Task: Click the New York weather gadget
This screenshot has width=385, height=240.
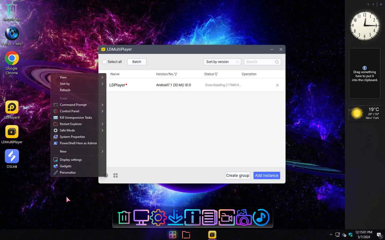Action: [365, 113]
